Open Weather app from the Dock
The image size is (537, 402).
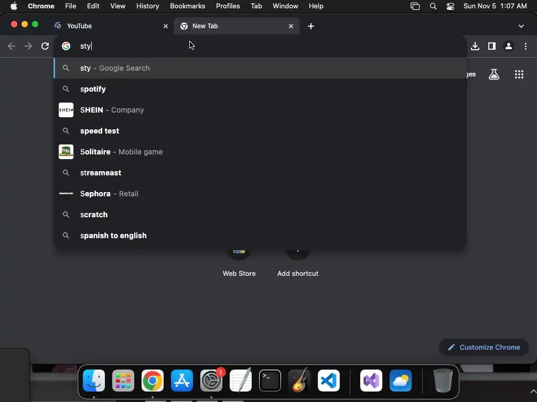click(x=401, y=381)
